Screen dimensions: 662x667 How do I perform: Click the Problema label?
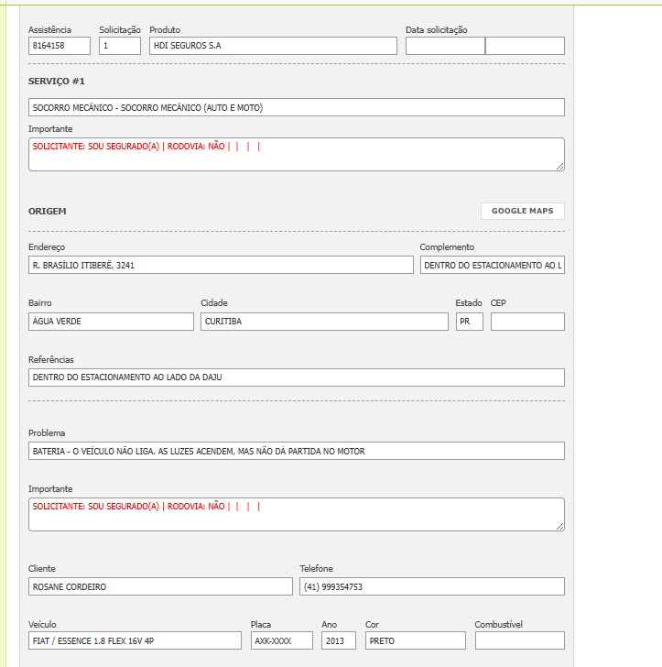(47, 433)
